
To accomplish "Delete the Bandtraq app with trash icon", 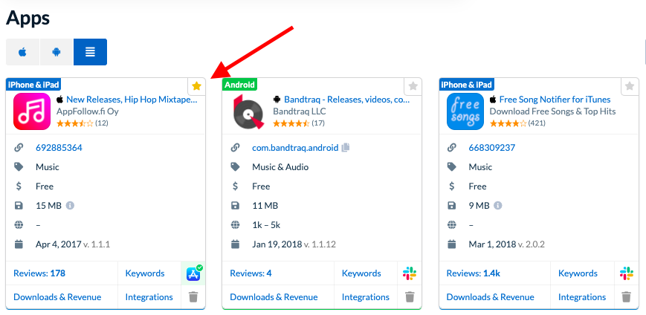I will pyautogui.click(x=410, y=297).
